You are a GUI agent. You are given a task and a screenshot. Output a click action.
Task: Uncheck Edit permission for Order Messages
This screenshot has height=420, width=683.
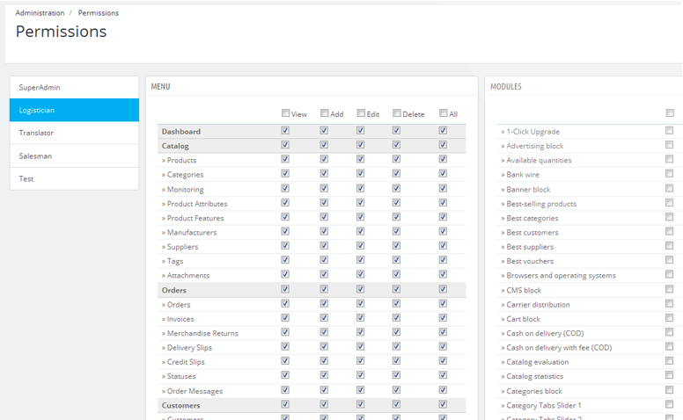(361, 390)
